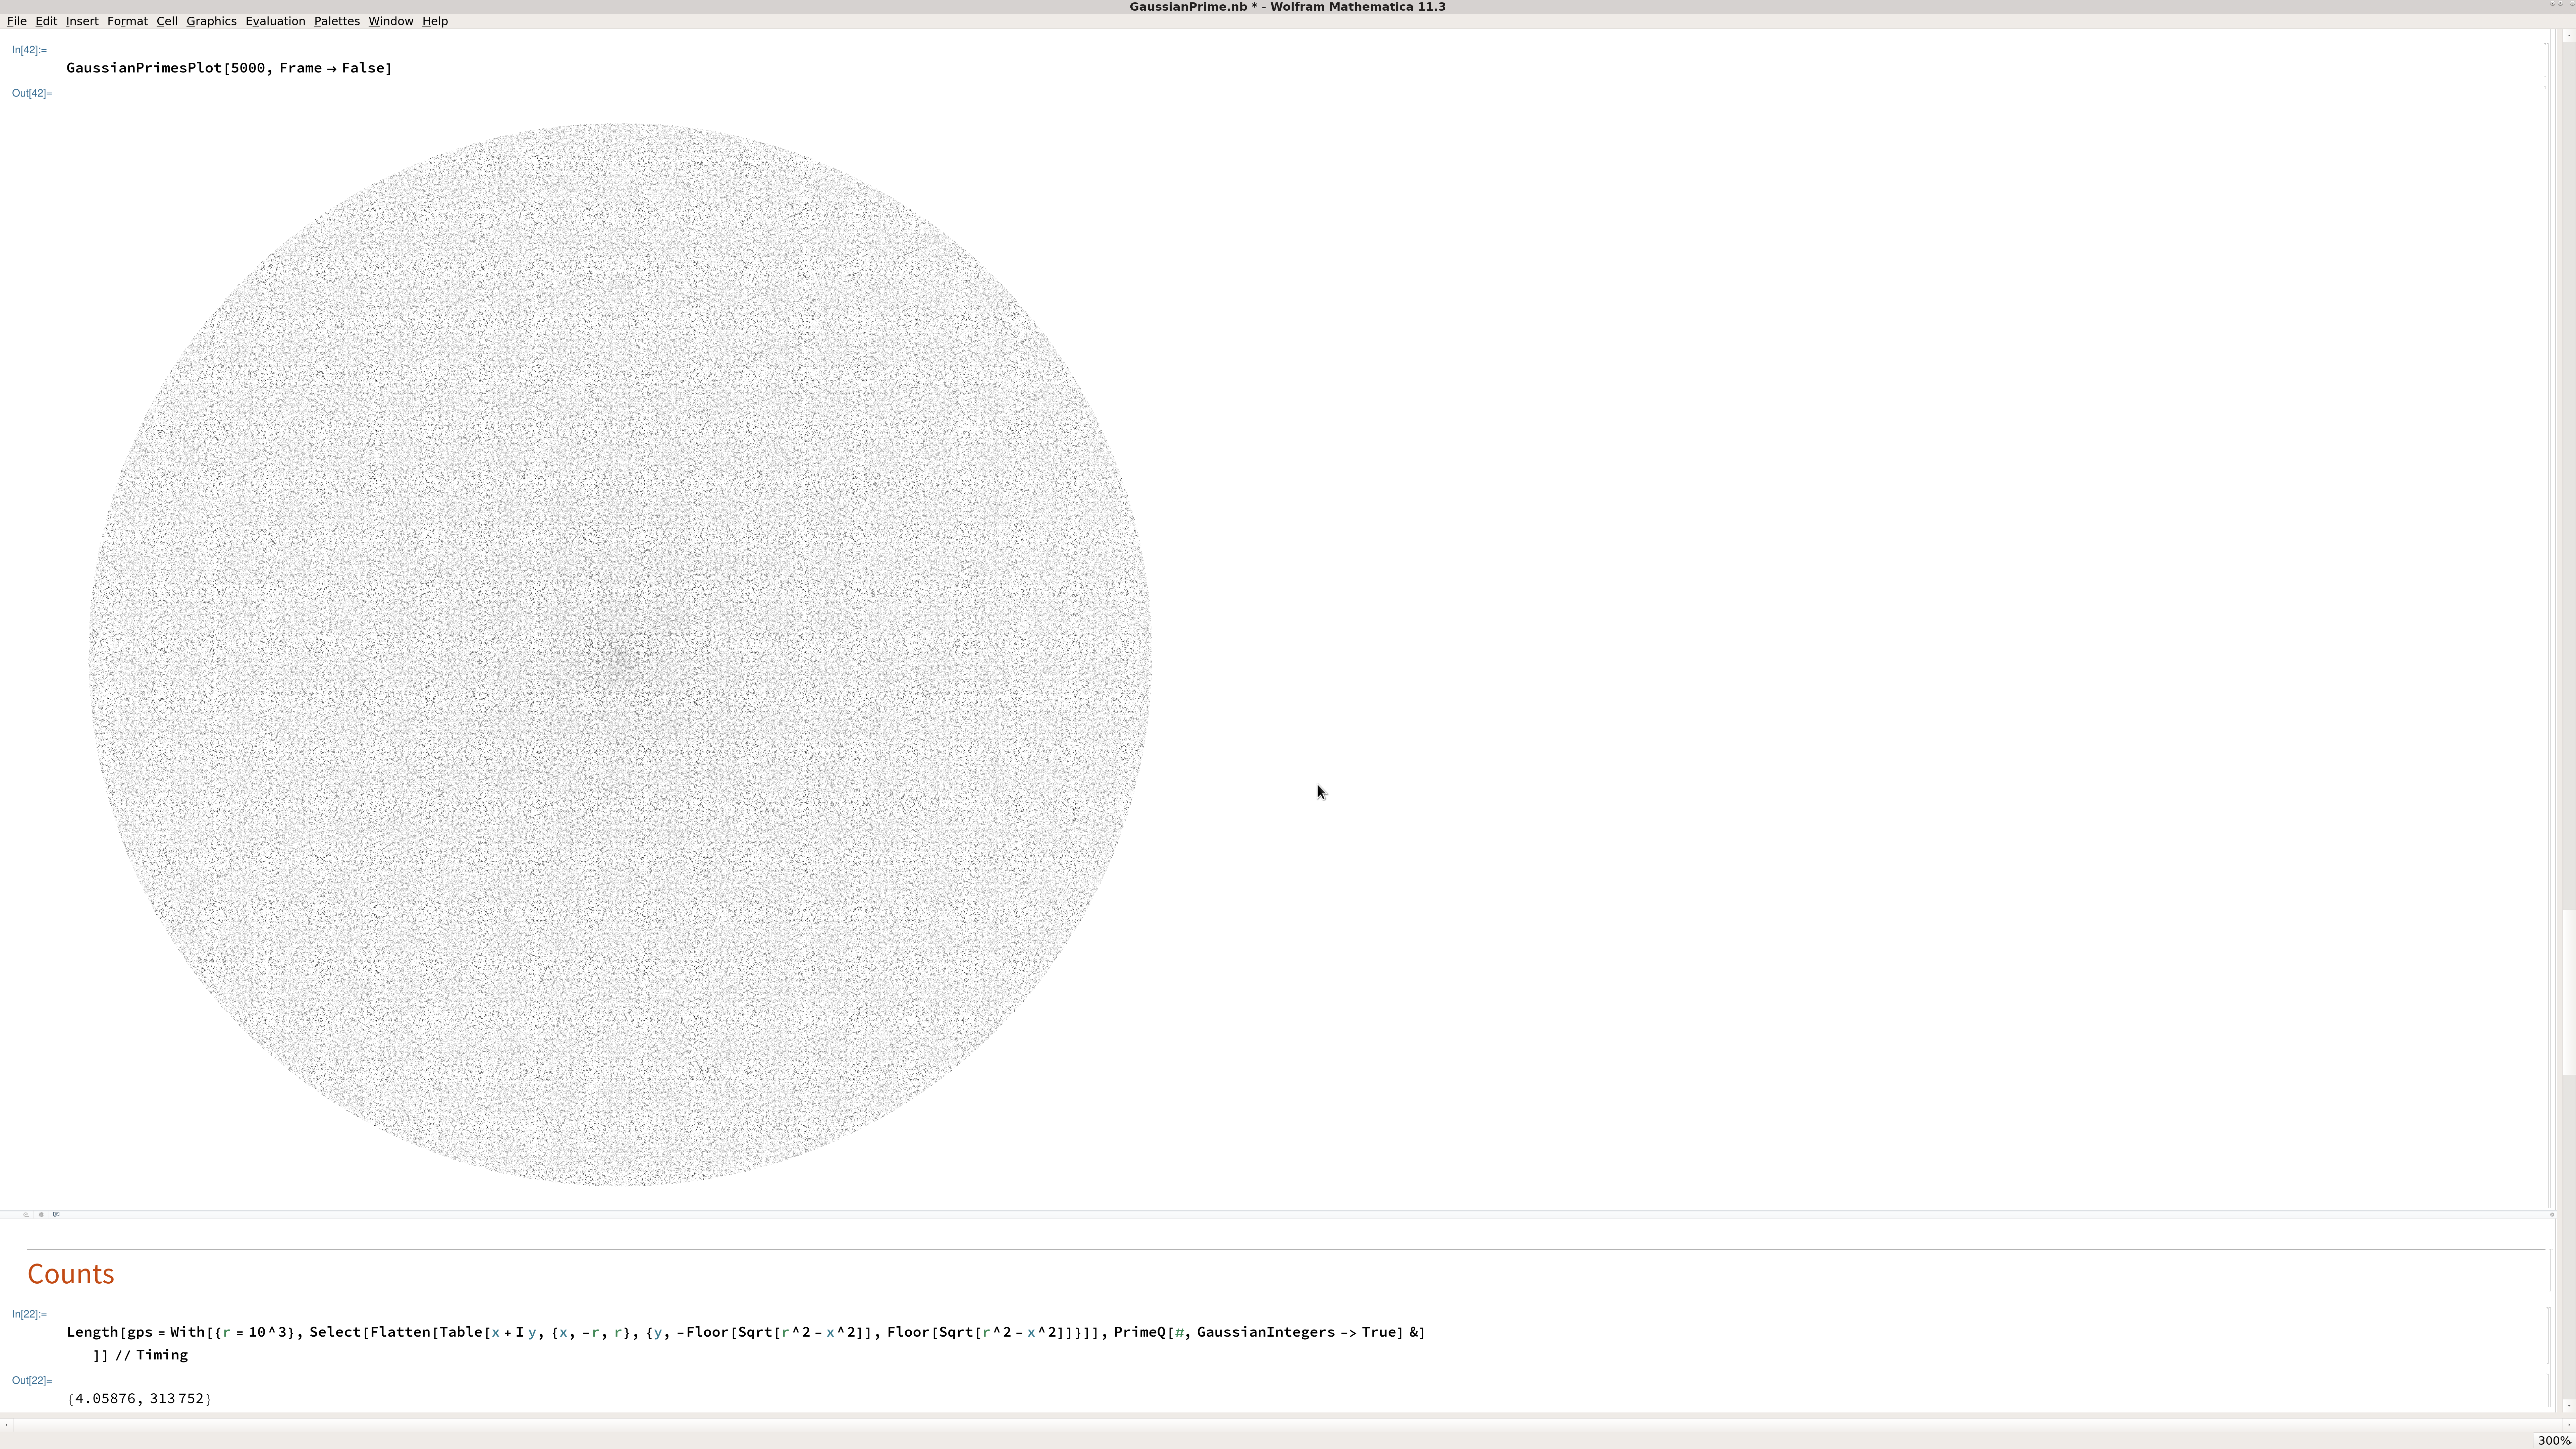Image resolution: width=2576 pixels, height=1449 pixels.
Task: Open the Format menu
Action: [x=127, y=21]
